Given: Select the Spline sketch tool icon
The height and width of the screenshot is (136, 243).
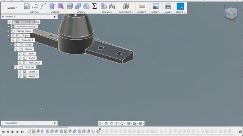Looking at the screenshot, I should click(x=43, y=6).
